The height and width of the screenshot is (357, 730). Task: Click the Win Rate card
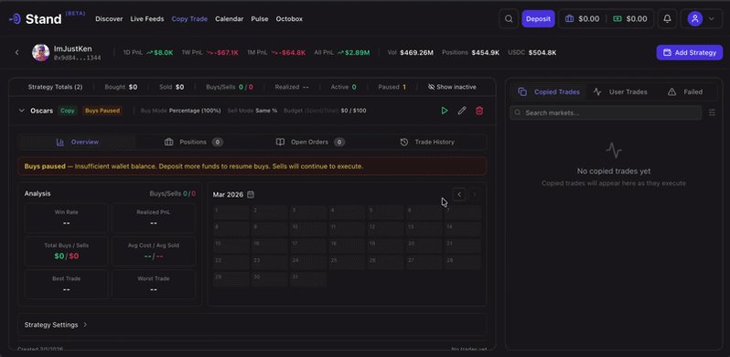click(66, 218)
